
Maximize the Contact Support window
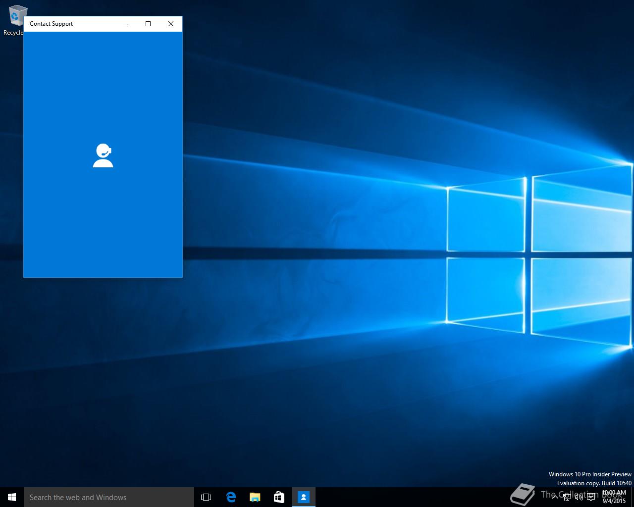tap(148, 24)
